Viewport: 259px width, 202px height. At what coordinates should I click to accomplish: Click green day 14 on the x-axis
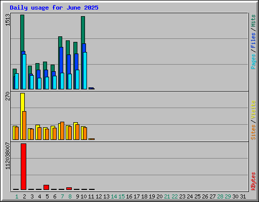[114, 196]
